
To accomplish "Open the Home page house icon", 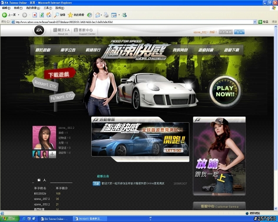I will tap(49, 15).
